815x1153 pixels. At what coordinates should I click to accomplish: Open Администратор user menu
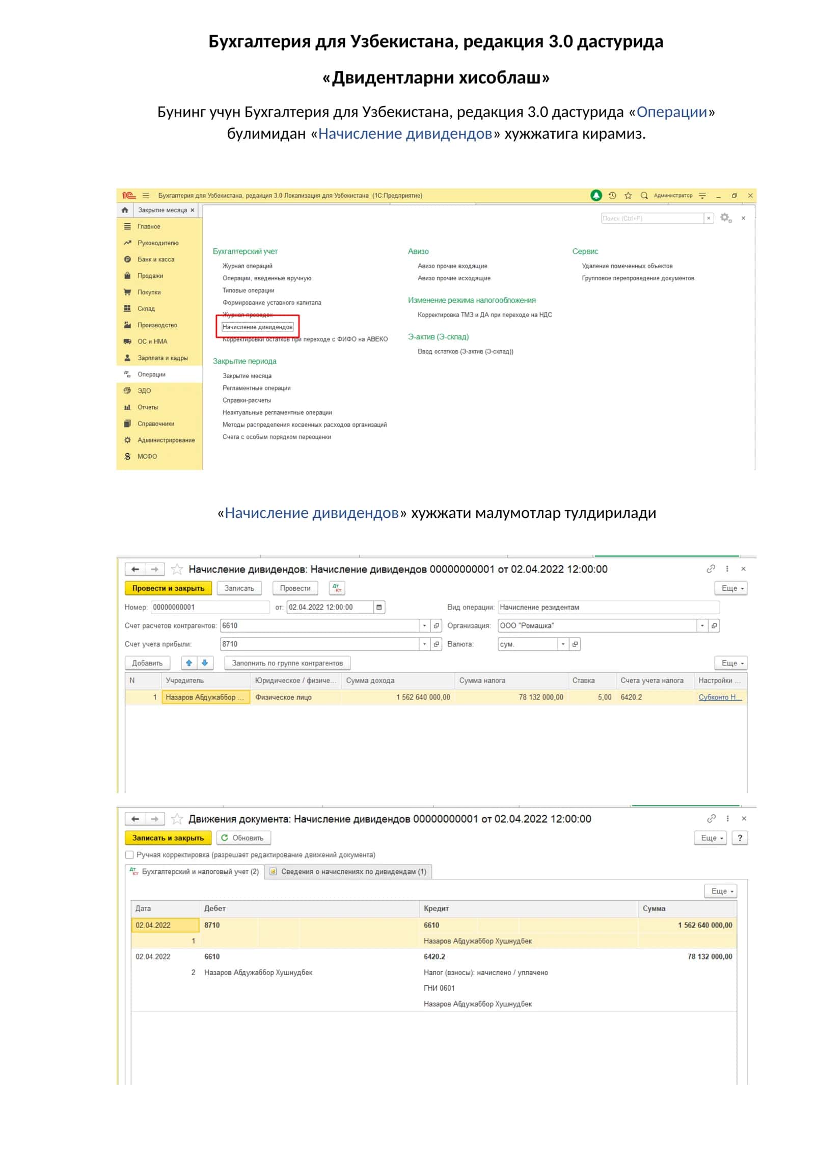(x=673, y=195)
